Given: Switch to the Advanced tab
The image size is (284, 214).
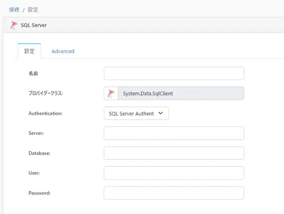Looking at the screenshot, I should 63,51.
